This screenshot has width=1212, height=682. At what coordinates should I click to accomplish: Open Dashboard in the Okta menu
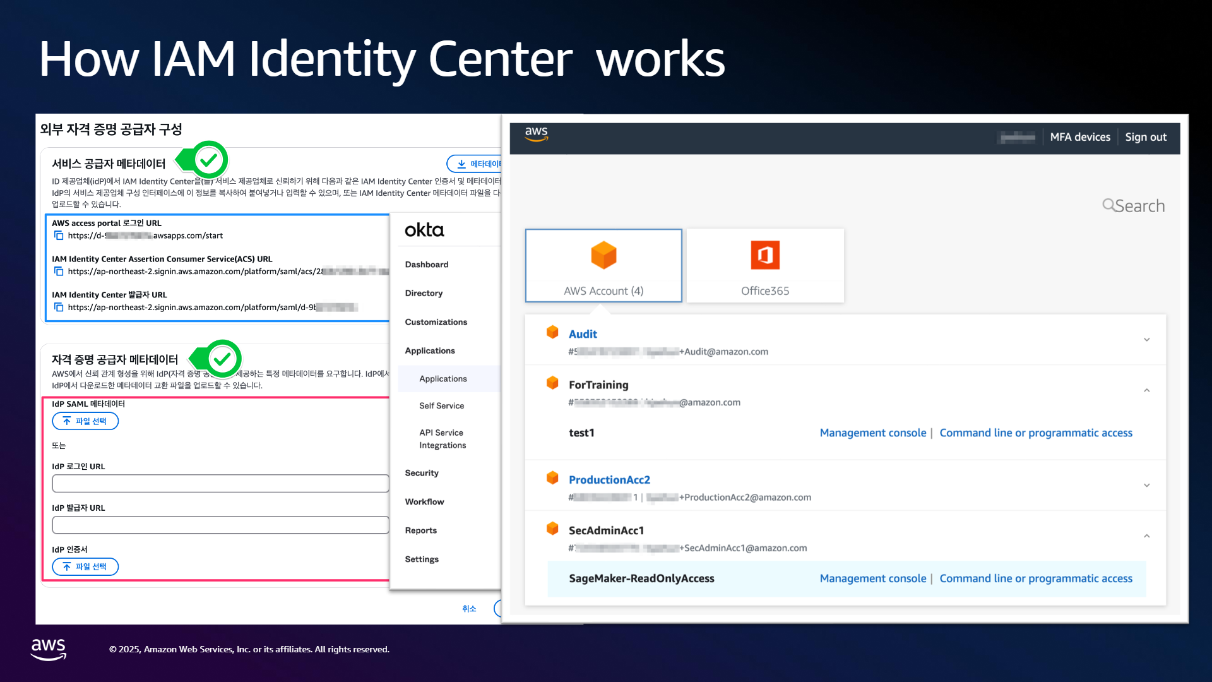pyautogui.click(x=427, y=265)
